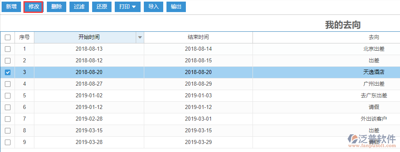Select start date 2018-08-27 cell
This screenshot has height=152, width=400.
coord(89,84)
